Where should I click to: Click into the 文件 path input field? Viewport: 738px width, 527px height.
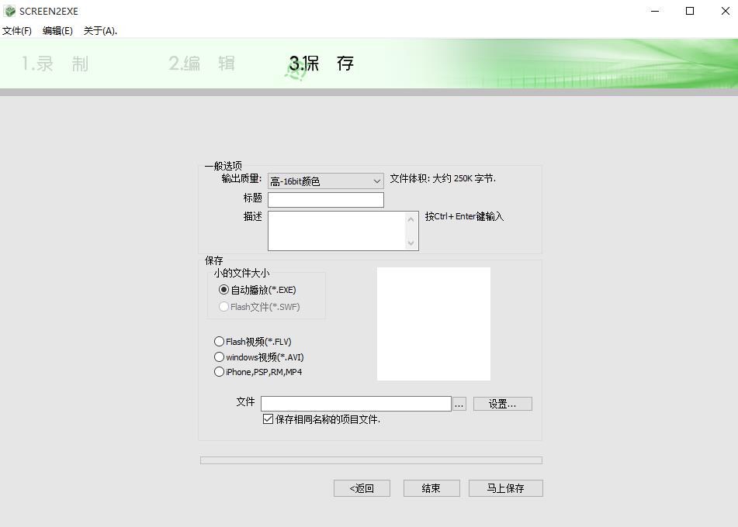(356, 403)
